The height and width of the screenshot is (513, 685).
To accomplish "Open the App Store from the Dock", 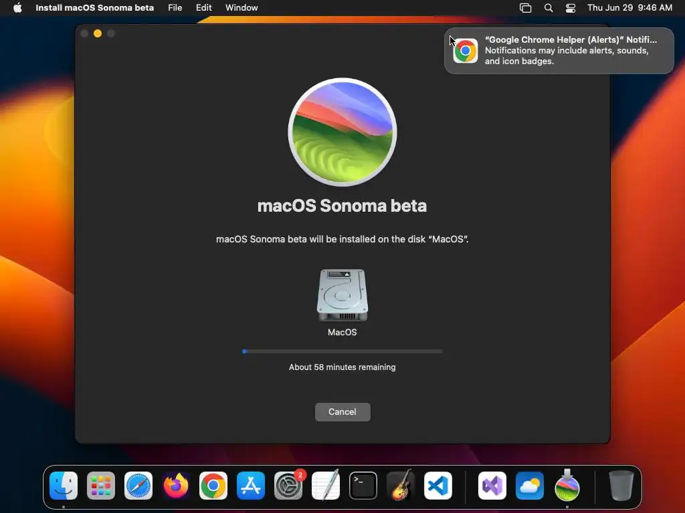I will [251, 485].
